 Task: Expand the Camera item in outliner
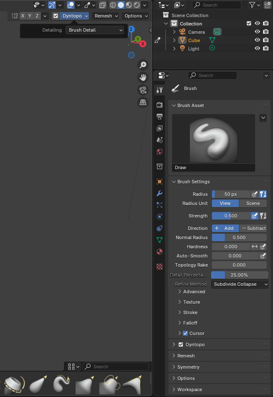[174, 32]
